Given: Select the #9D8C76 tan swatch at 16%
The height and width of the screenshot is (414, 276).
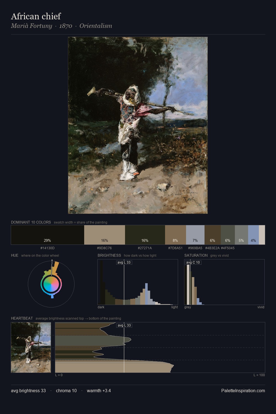Looking at the screenshot, I should pos(105,235).
